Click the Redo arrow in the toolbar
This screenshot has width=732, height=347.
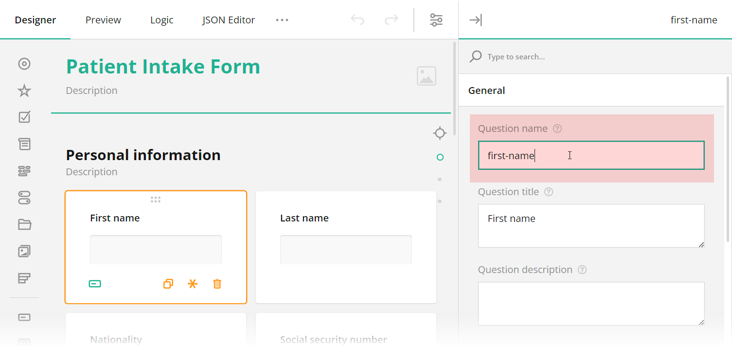(x=391, y=19)
